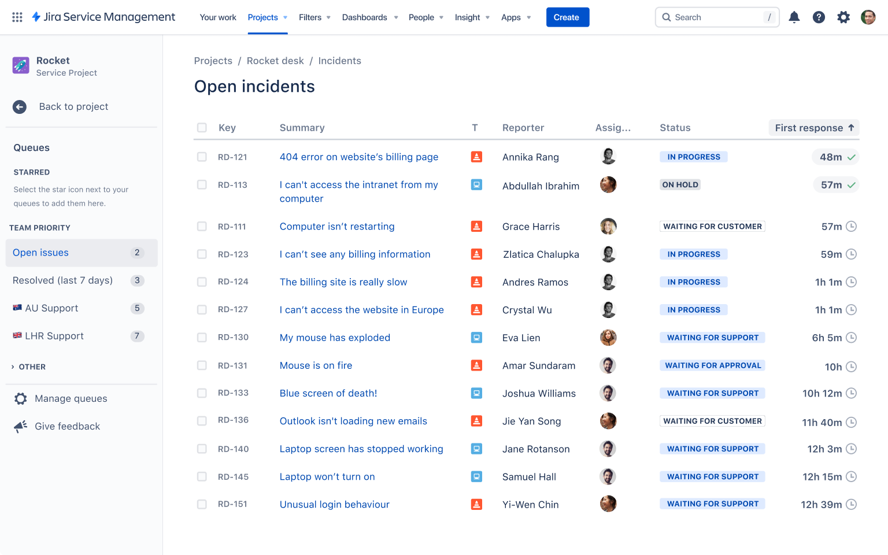This screenshot has height=555, width=888.
Task: Open the People menu
Action: tap(425, 17)
